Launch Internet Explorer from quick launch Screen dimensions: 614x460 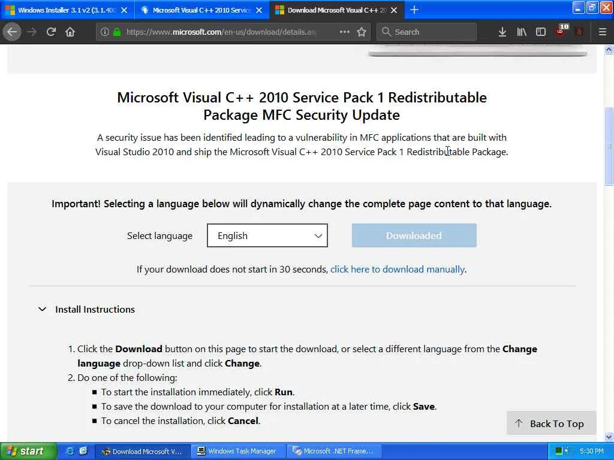70,451
